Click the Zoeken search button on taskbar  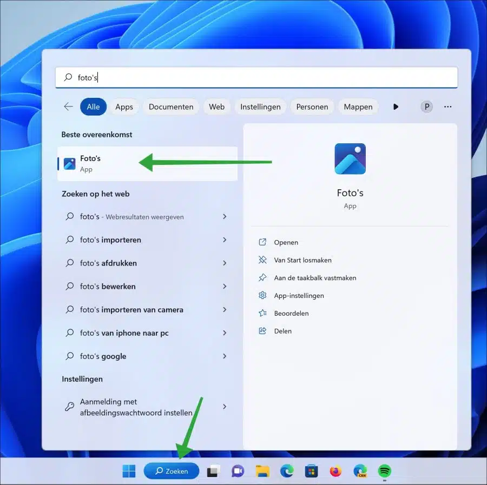point(172,471)
